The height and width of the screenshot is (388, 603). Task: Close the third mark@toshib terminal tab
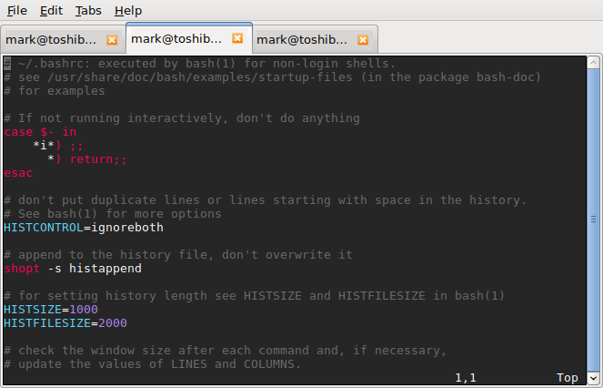363,40
